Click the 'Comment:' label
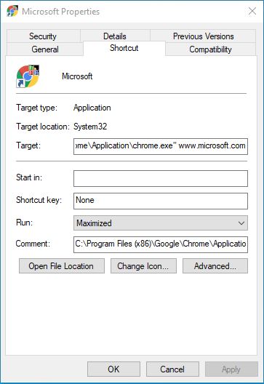The image size is (264, 384). [x=33, y=244]
